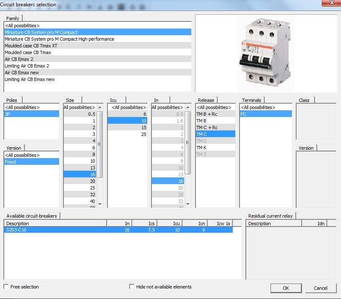Click the In list scrollbar thumb

(x=188, y=143)
